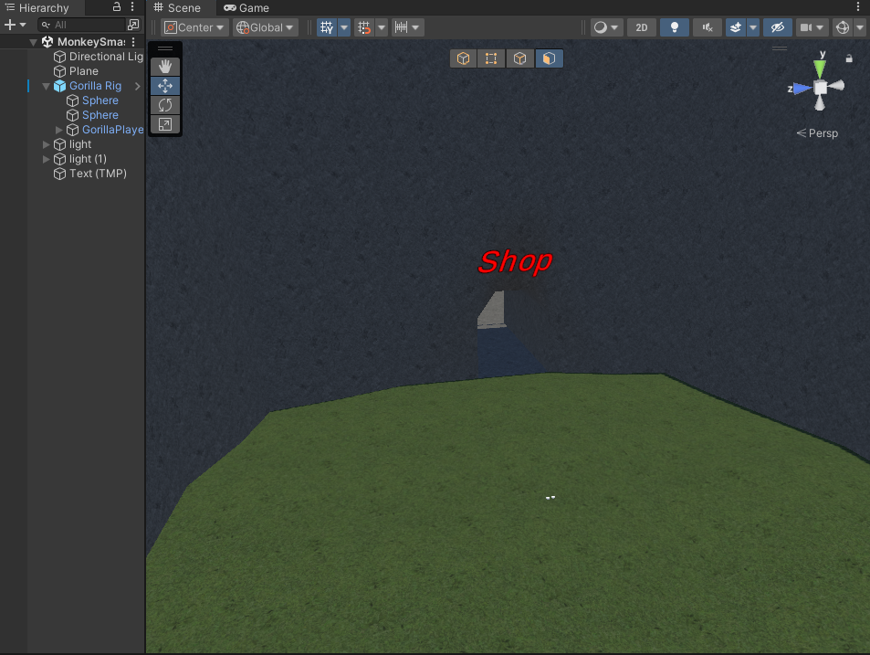The width and height of the screenshot is (870, 655).
Task: Click the gray ramp object in scene
Action: (491, 309)
